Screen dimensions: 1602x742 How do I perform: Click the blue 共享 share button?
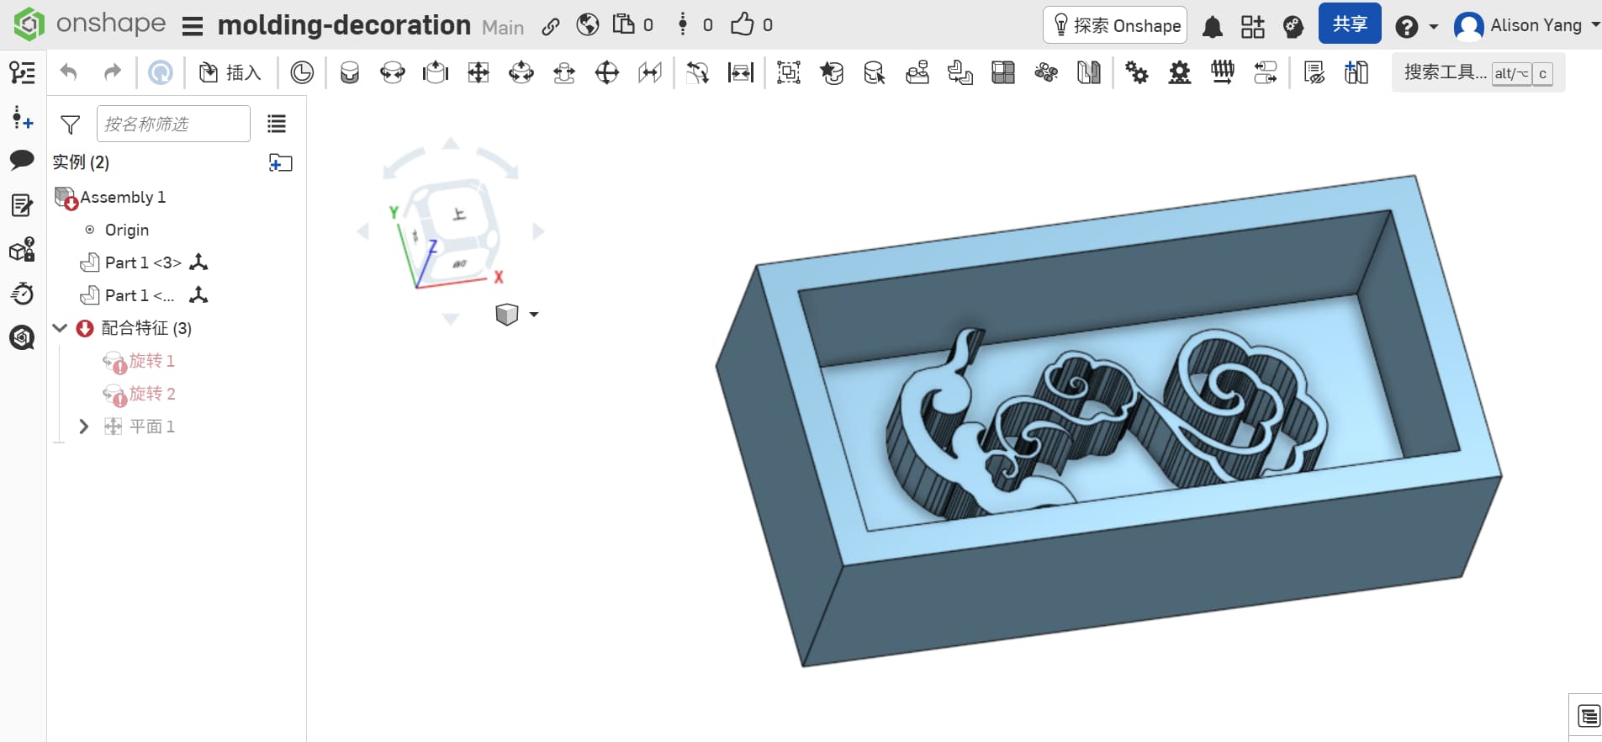tap(1350, 24)
